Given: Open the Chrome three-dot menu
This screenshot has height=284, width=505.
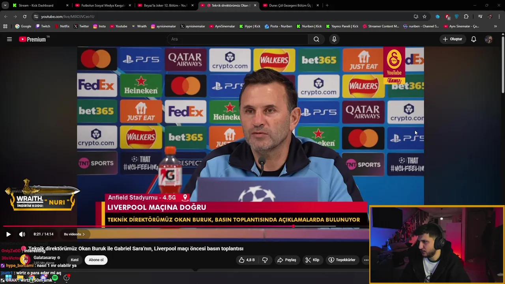Looking at the screenshot, I should (x=499, y=17).
